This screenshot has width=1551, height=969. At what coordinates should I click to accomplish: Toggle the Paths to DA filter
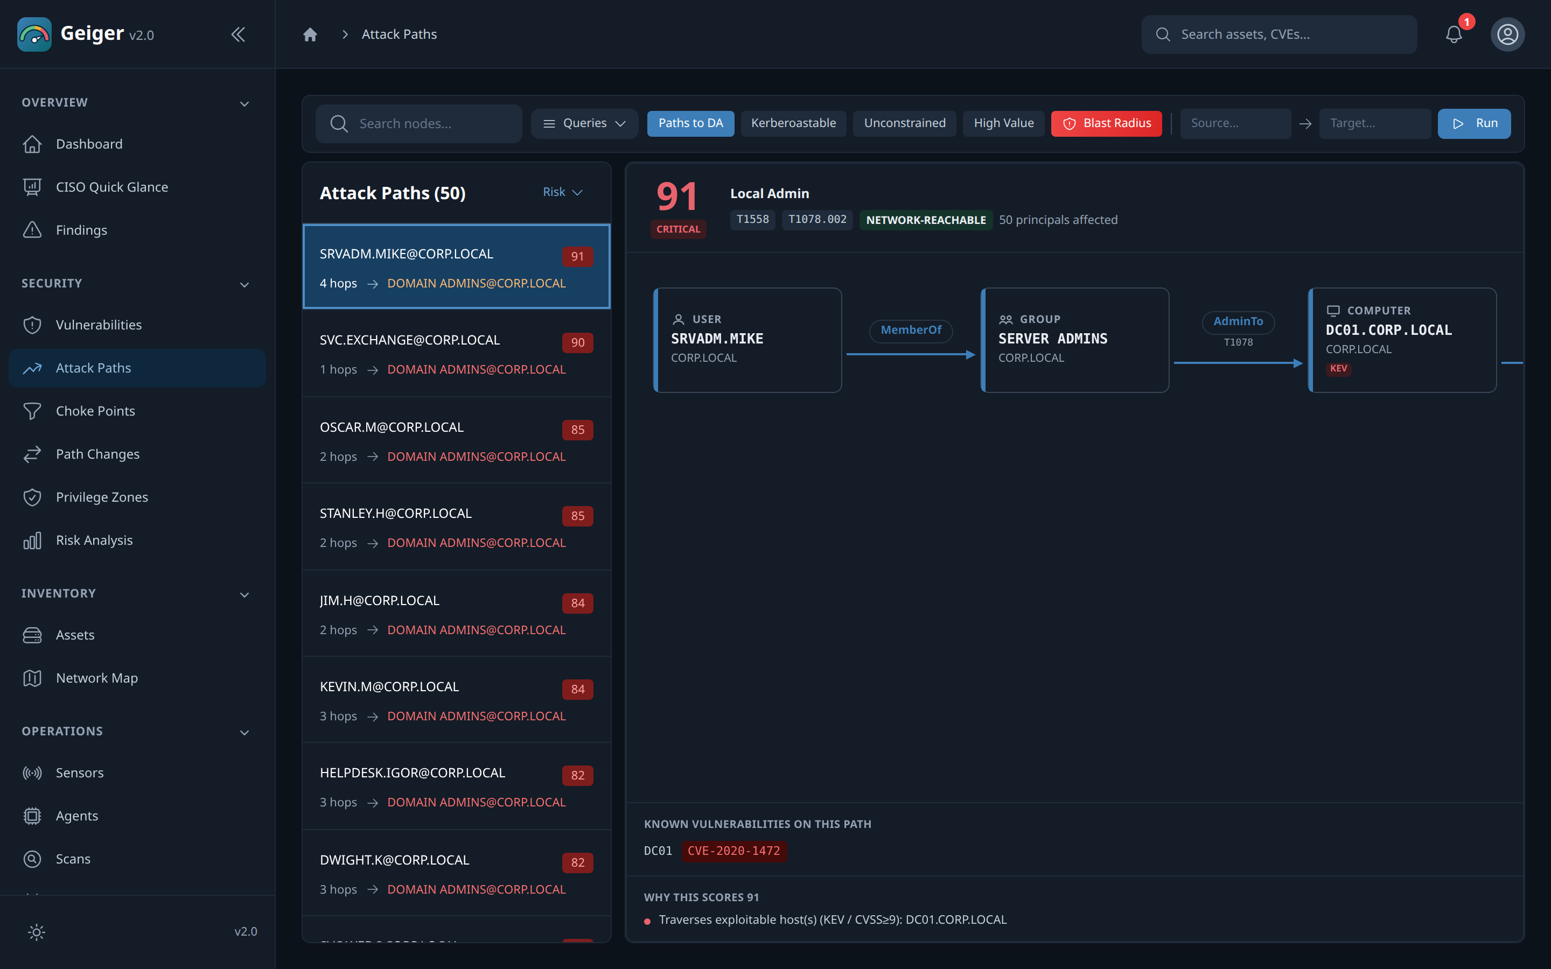690,123
